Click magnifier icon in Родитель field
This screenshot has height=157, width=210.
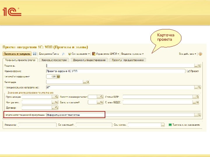coord(199,65)
